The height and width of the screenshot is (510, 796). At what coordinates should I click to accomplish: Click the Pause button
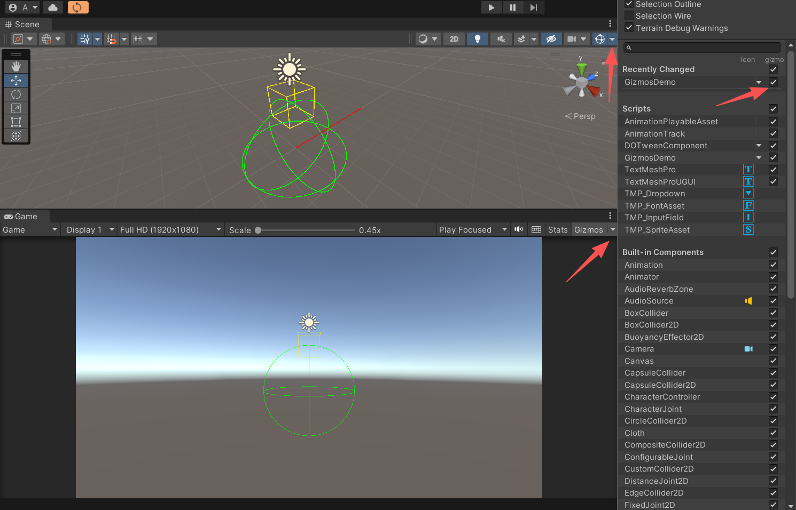pos(512,7)
